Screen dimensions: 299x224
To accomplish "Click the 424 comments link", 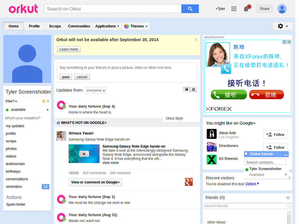I will (x=94, y=173).
